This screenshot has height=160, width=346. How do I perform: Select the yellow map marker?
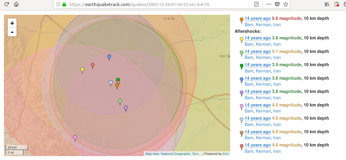pos(82,70)
